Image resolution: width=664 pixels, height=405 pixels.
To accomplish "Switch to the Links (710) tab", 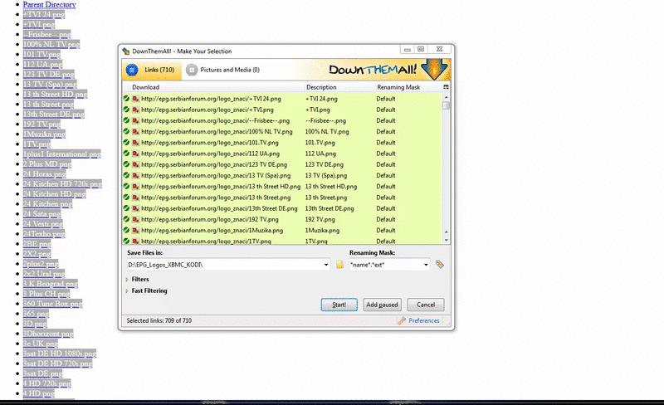I will pos(150,70).
